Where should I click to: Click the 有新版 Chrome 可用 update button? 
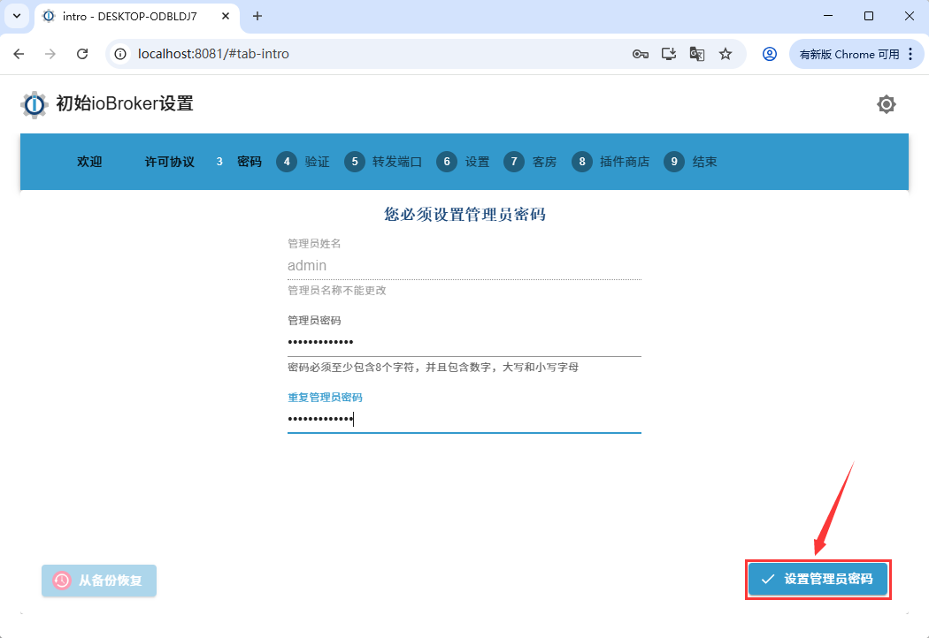(848, 54)
